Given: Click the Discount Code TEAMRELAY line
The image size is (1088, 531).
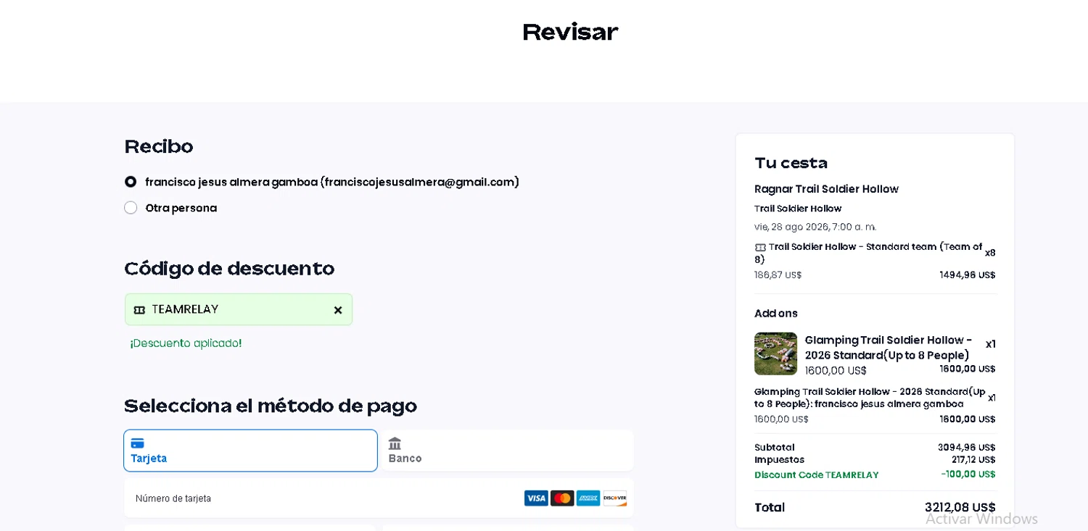Looking at the screenshot, I should point(817,475).
